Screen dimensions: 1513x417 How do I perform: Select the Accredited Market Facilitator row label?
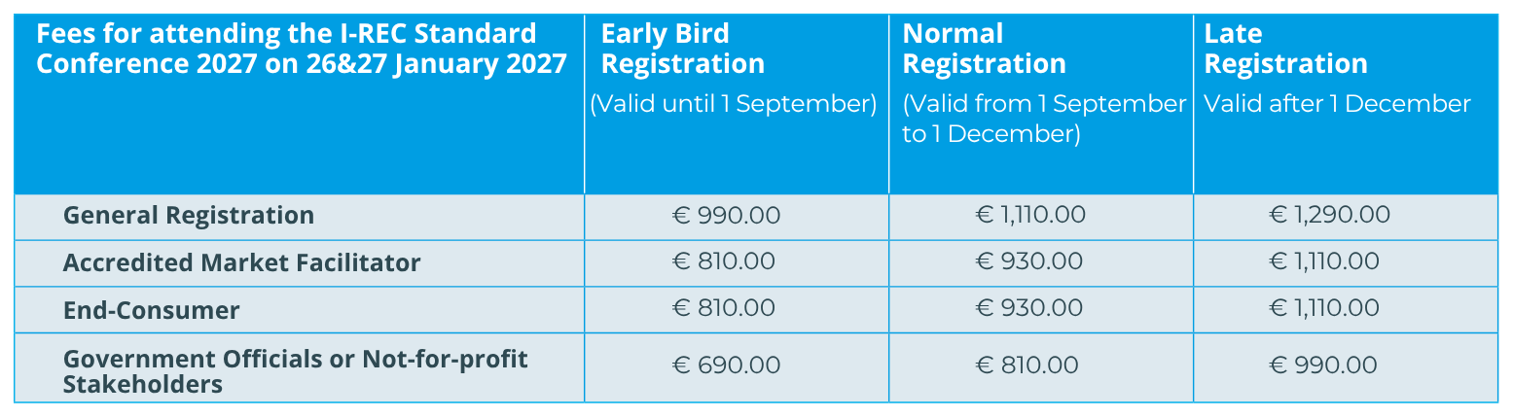(242, 262)
